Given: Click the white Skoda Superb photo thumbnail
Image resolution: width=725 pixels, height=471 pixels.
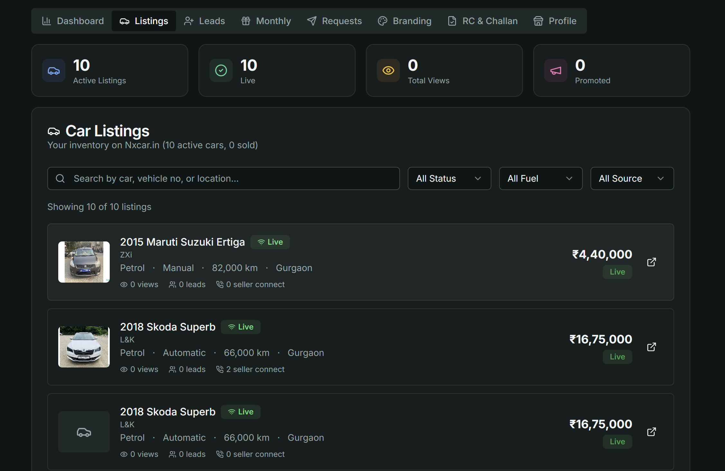Looking at the screenshot, I should point(84,347).
